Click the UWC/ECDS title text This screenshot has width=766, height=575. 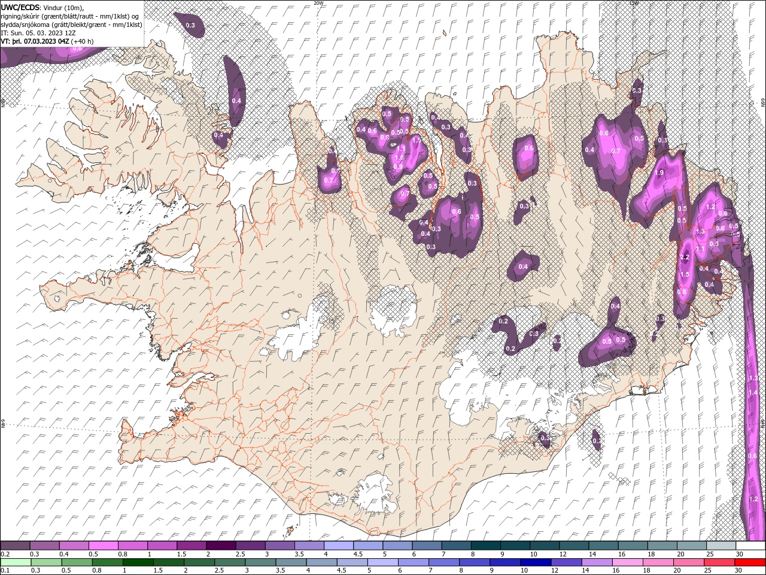click(x=20, y=7)
